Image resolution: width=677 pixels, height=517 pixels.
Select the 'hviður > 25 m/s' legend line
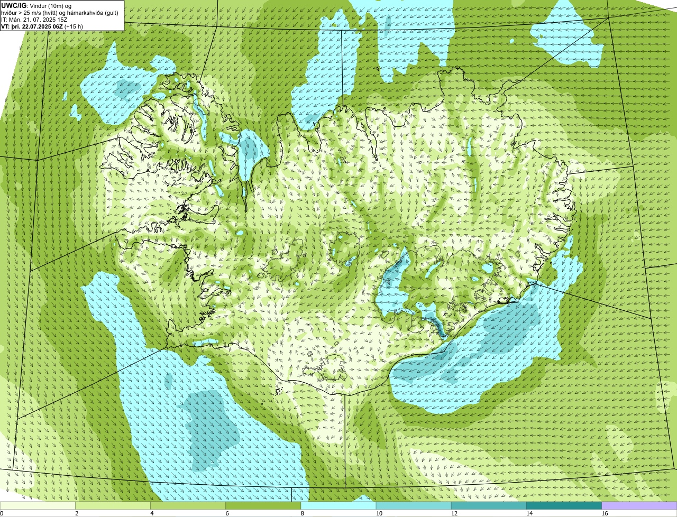[x=60, y=13]
